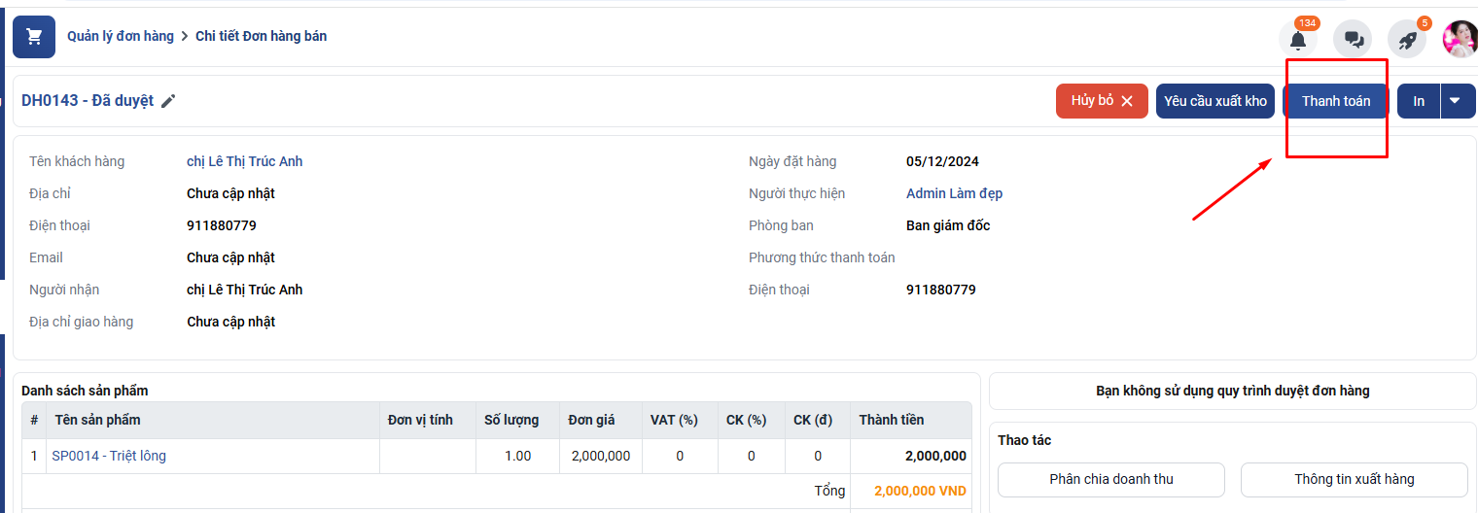This screenshot has width=1478, height=513.
Task: Click the Thanh toán button
Action: point(1335,101)
